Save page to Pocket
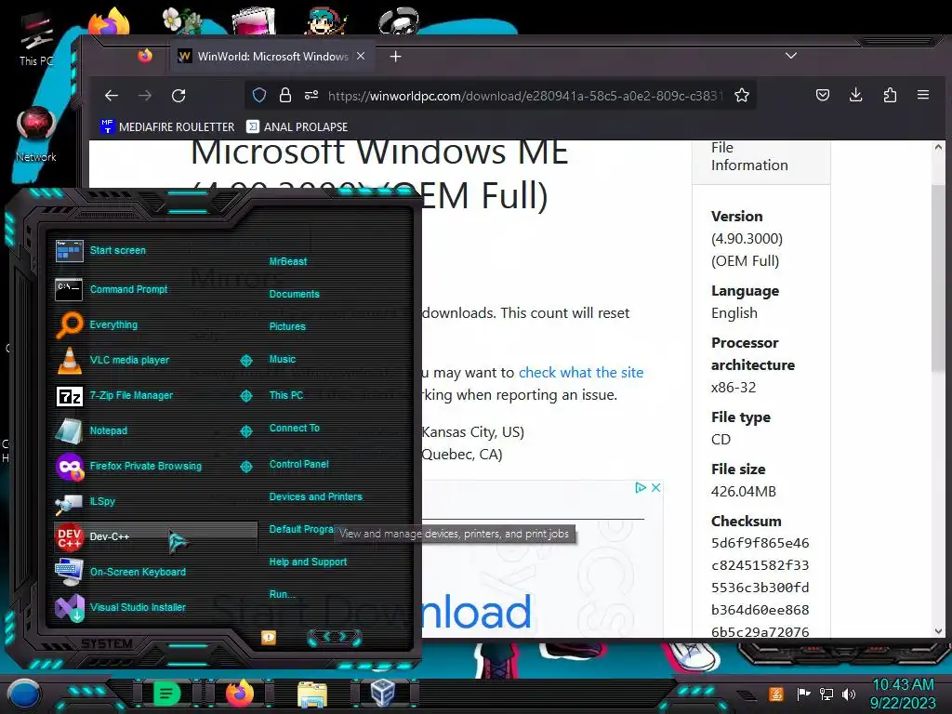The width and height of the screenshot is (952, 714). pyautogui.click(x=823, y=96)
